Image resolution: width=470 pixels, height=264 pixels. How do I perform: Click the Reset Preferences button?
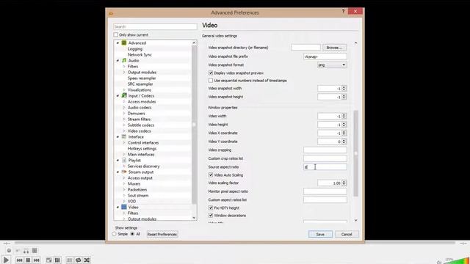(162, 234)
